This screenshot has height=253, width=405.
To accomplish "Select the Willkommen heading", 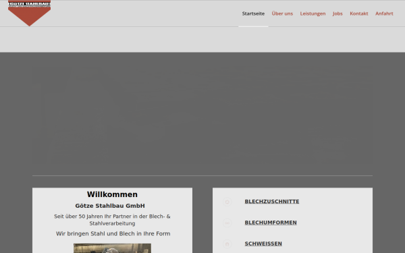I will point(112,194).
